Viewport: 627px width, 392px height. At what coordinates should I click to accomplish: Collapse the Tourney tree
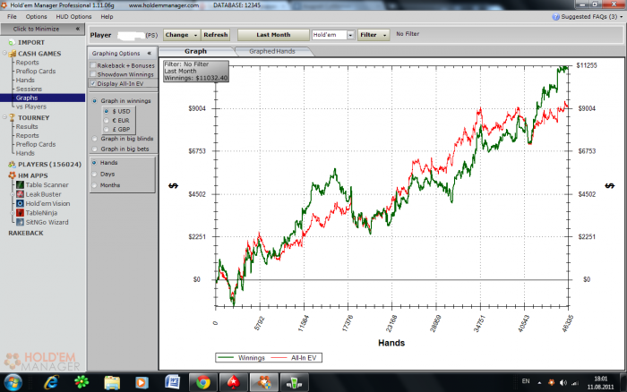[x=4, y=117]
